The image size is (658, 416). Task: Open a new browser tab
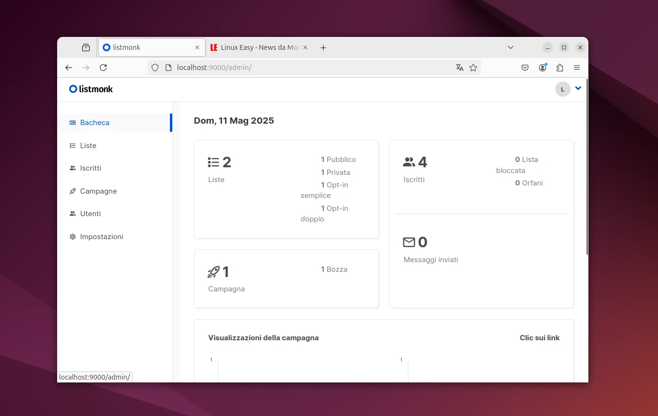[323, 47]
